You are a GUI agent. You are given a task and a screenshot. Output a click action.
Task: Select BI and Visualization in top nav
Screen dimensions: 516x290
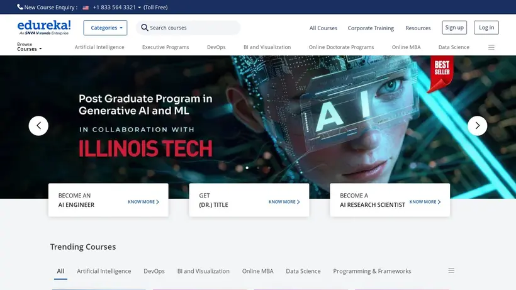[267, 47]
